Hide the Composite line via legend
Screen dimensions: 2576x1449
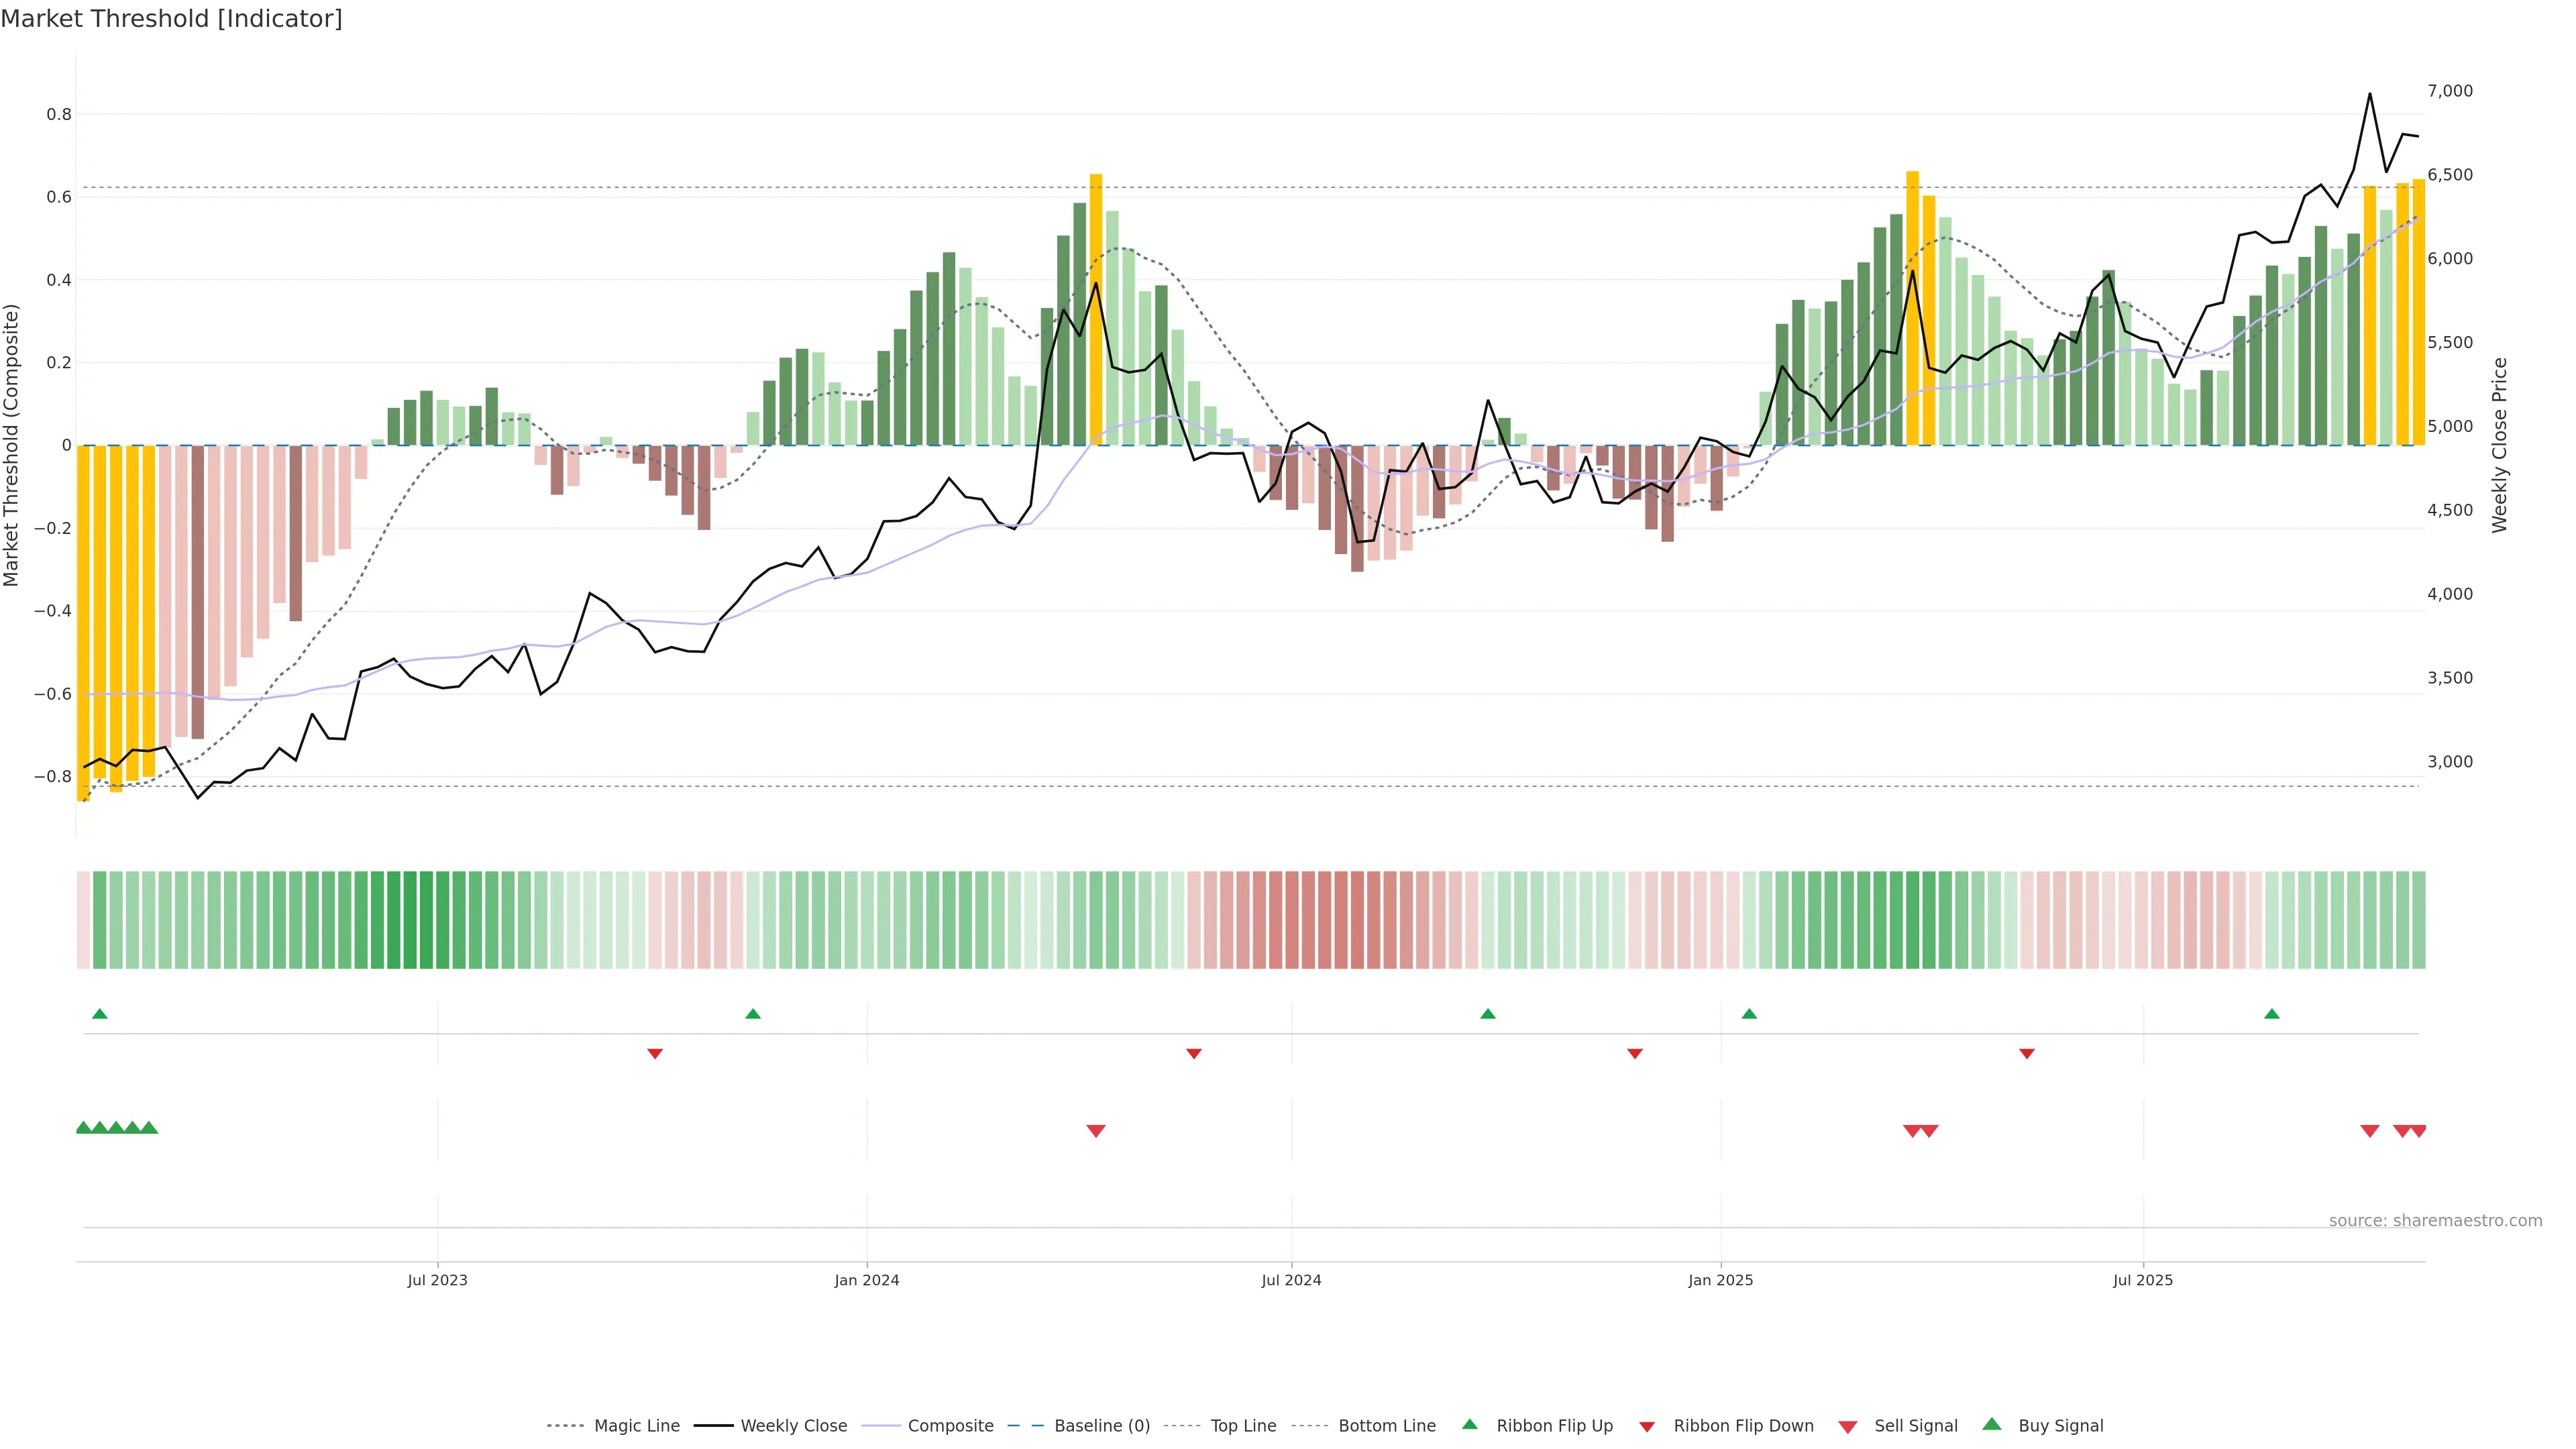pyautogui.click(x=950, y=1426)
